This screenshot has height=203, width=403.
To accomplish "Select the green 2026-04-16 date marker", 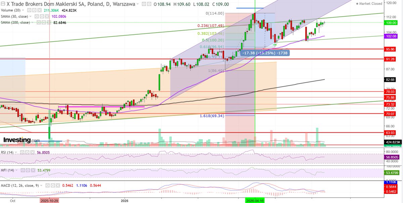I will pyautogui.click(x=255, y=201).
